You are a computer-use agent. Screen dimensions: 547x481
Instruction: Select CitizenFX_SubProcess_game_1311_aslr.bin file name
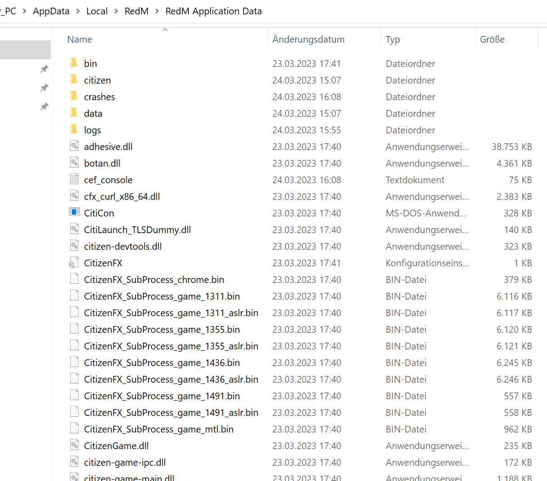point(171,313)
